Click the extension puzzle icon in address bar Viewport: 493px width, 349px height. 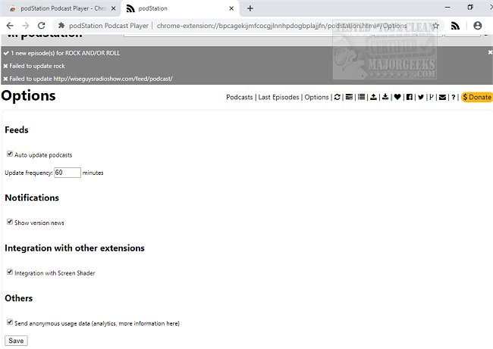tap(61, 26)
